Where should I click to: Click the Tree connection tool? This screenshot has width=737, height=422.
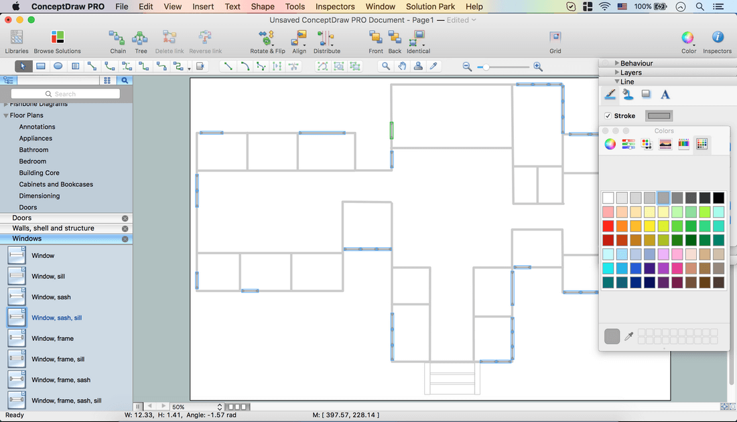pyautogui.click(x=141, y=42)
